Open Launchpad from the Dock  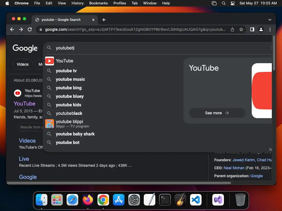(x=57, y=200)
